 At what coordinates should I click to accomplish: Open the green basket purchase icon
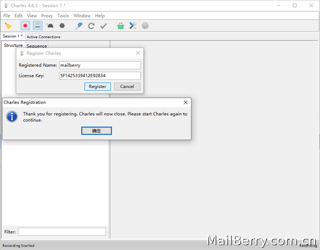pyautogui.click(x=121, y=26)
